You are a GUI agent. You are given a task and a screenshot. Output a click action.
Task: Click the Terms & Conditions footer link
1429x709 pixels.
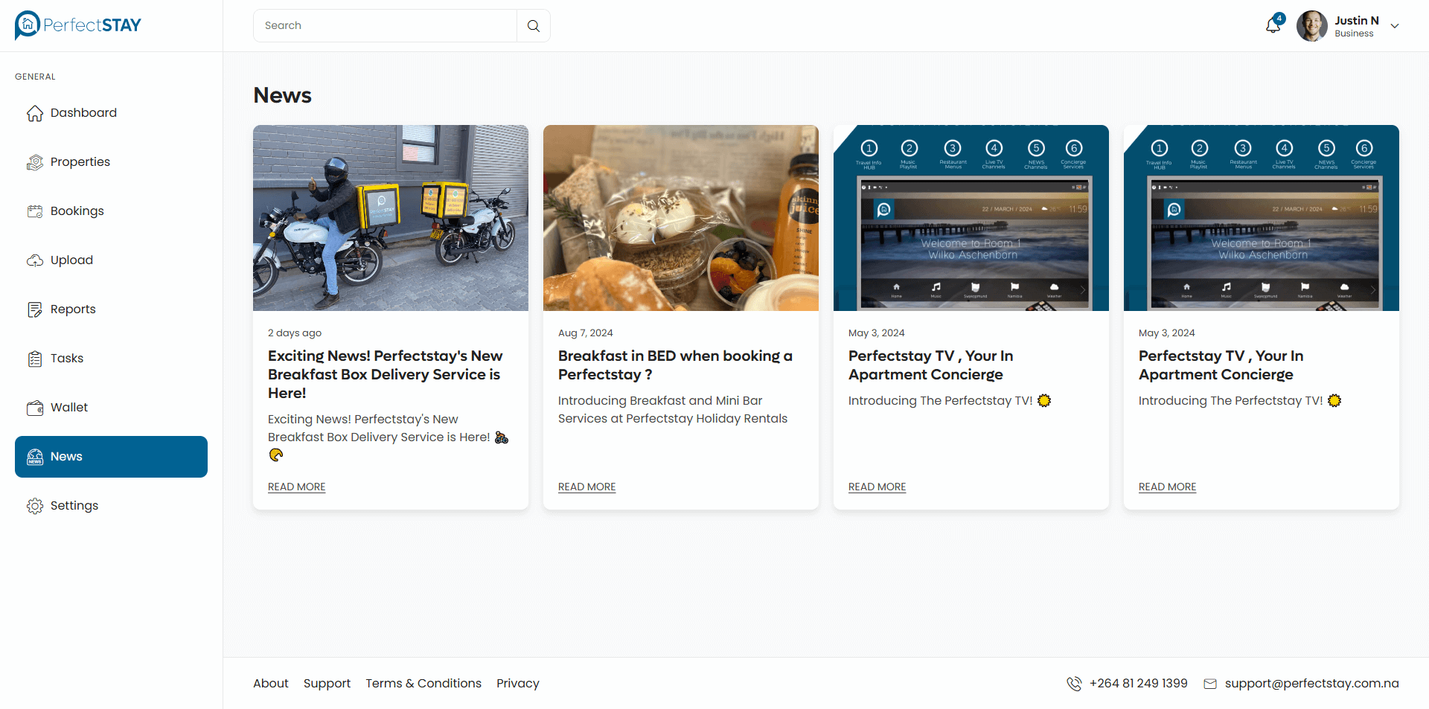423,683
